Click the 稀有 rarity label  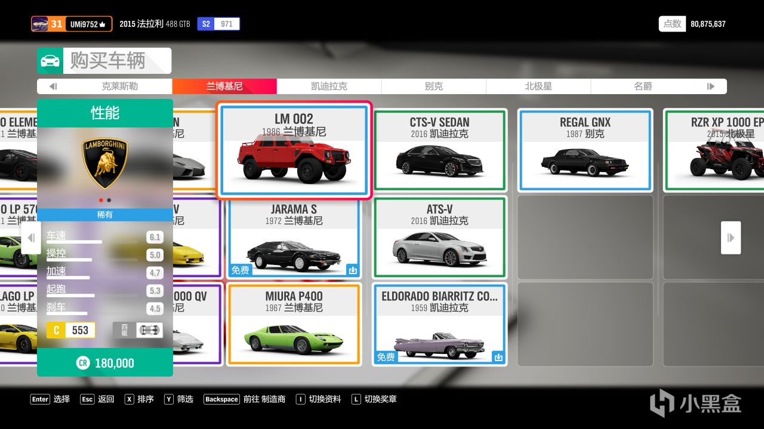point(105,214)
